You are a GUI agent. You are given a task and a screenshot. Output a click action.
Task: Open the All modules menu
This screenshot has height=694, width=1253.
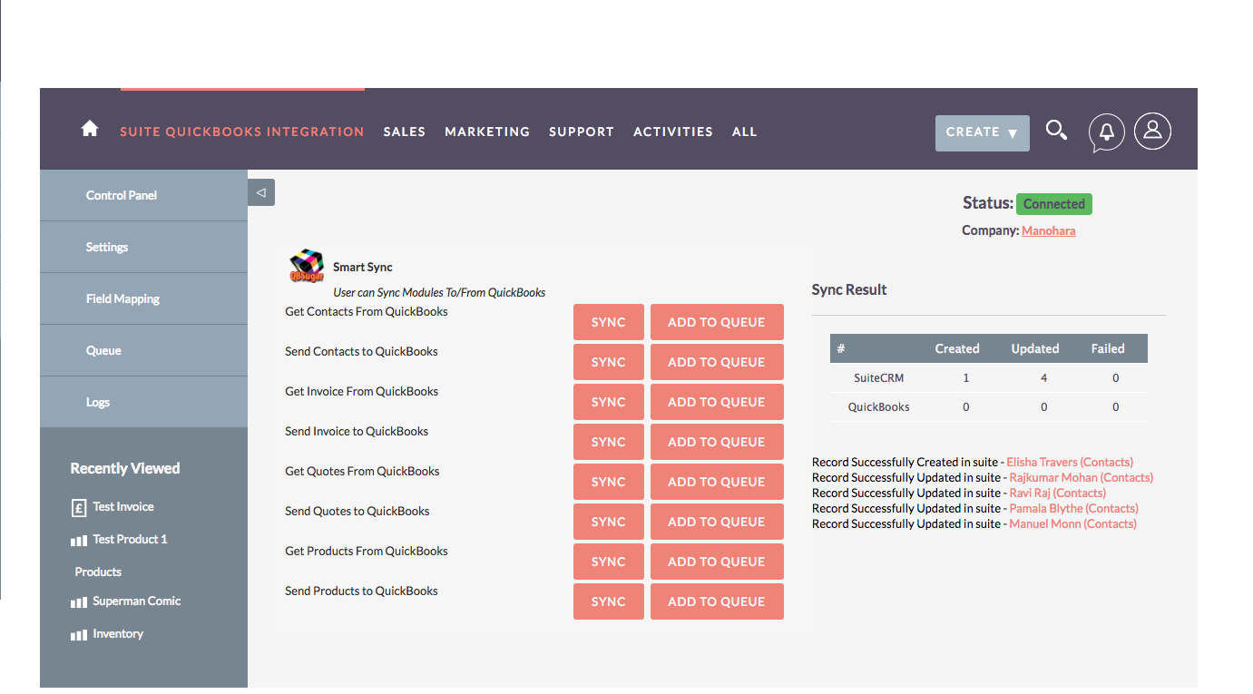[x=744, y=132]
